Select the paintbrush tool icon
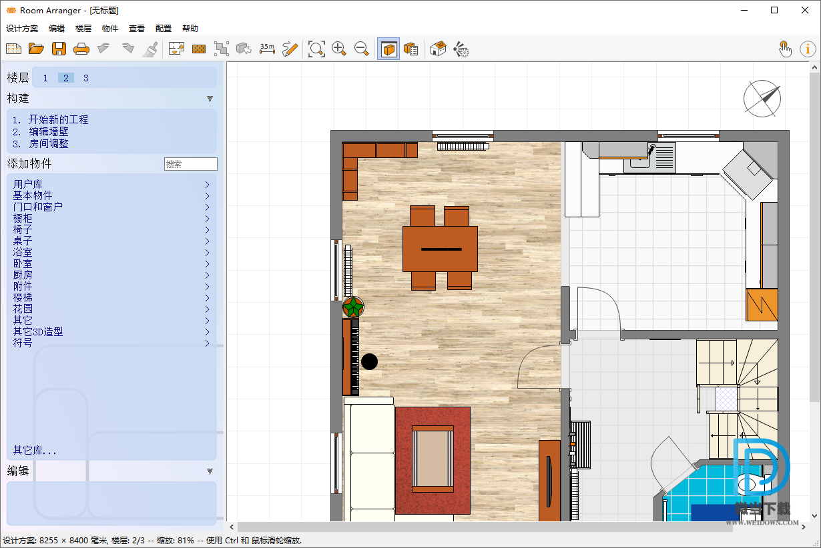This screenshot has height=548, width=821. (150, 49)
